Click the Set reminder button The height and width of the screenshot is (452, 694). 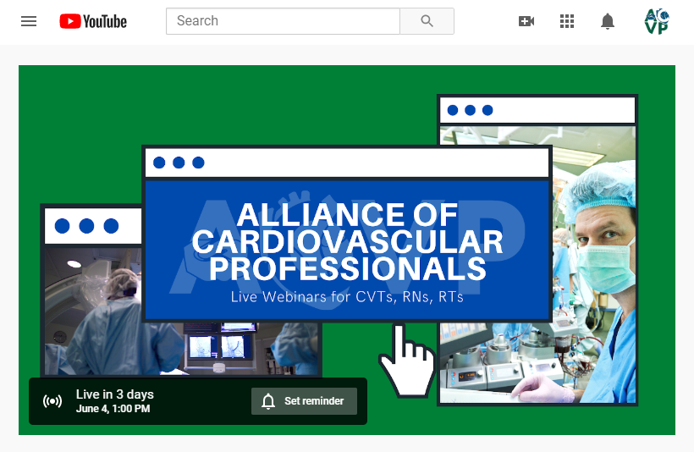coord(304,401)
